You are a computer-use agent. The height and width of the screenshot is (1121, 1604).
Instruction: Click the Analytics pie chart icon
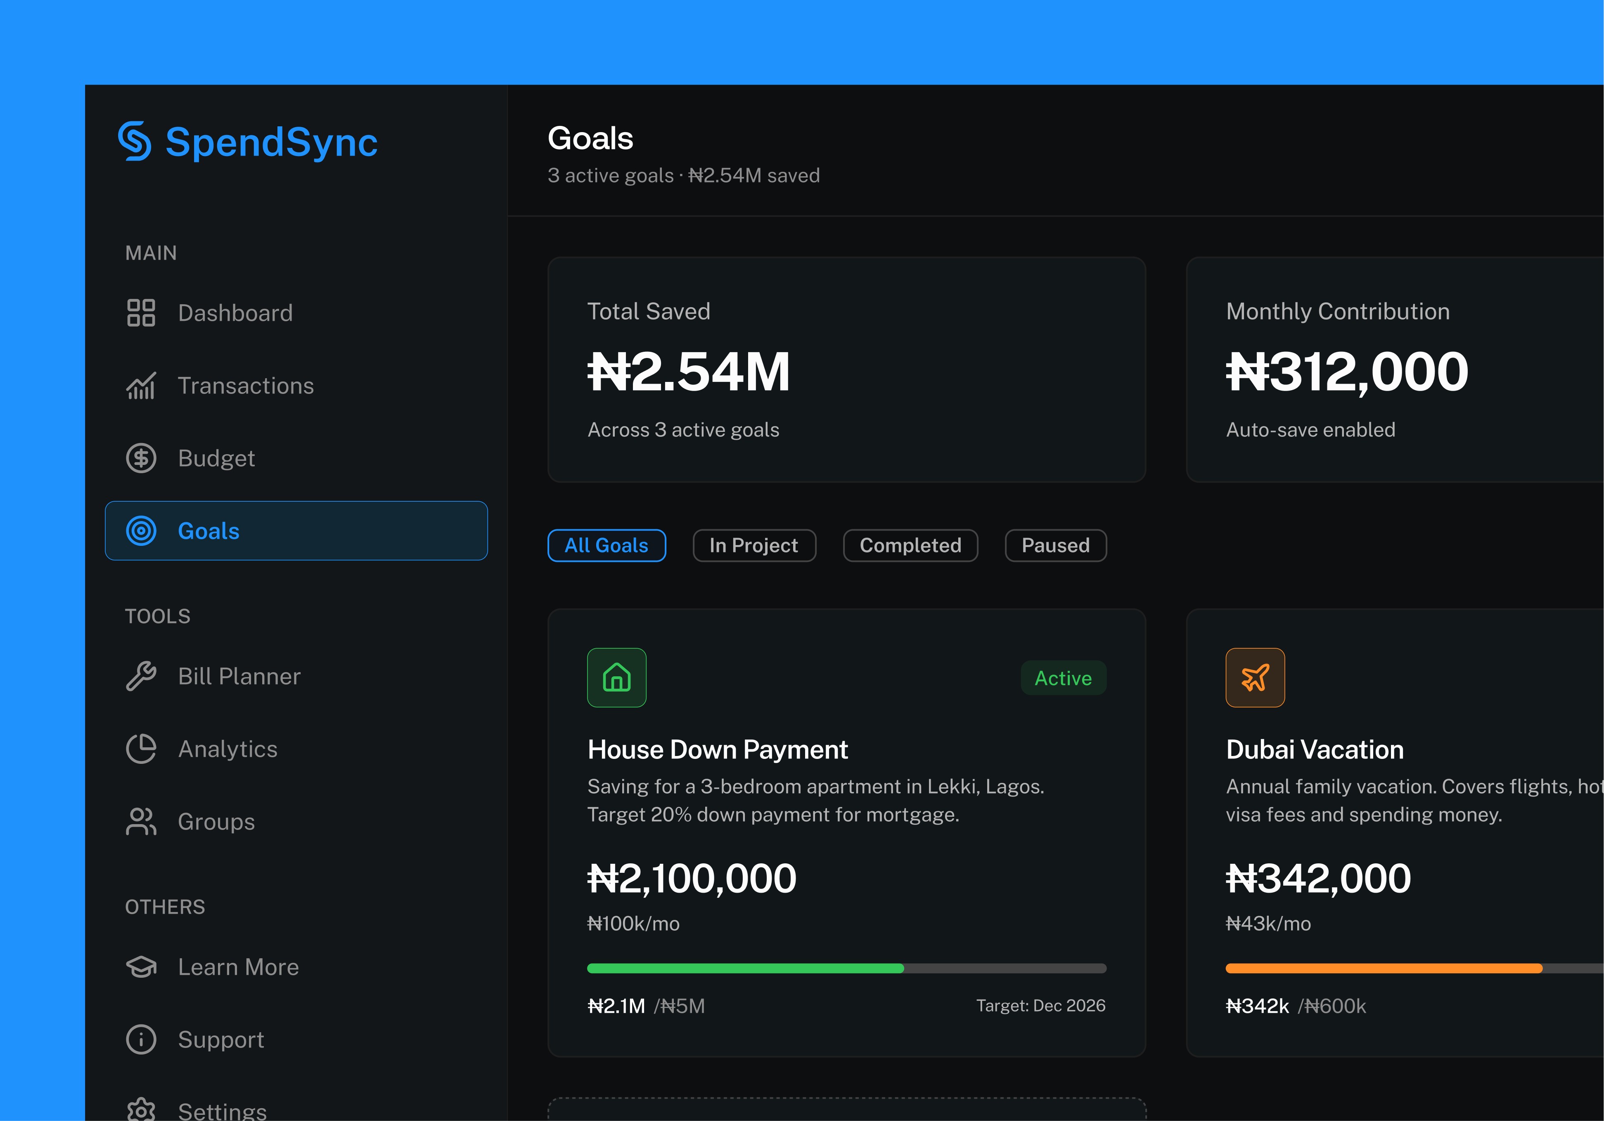coord(140,749)
